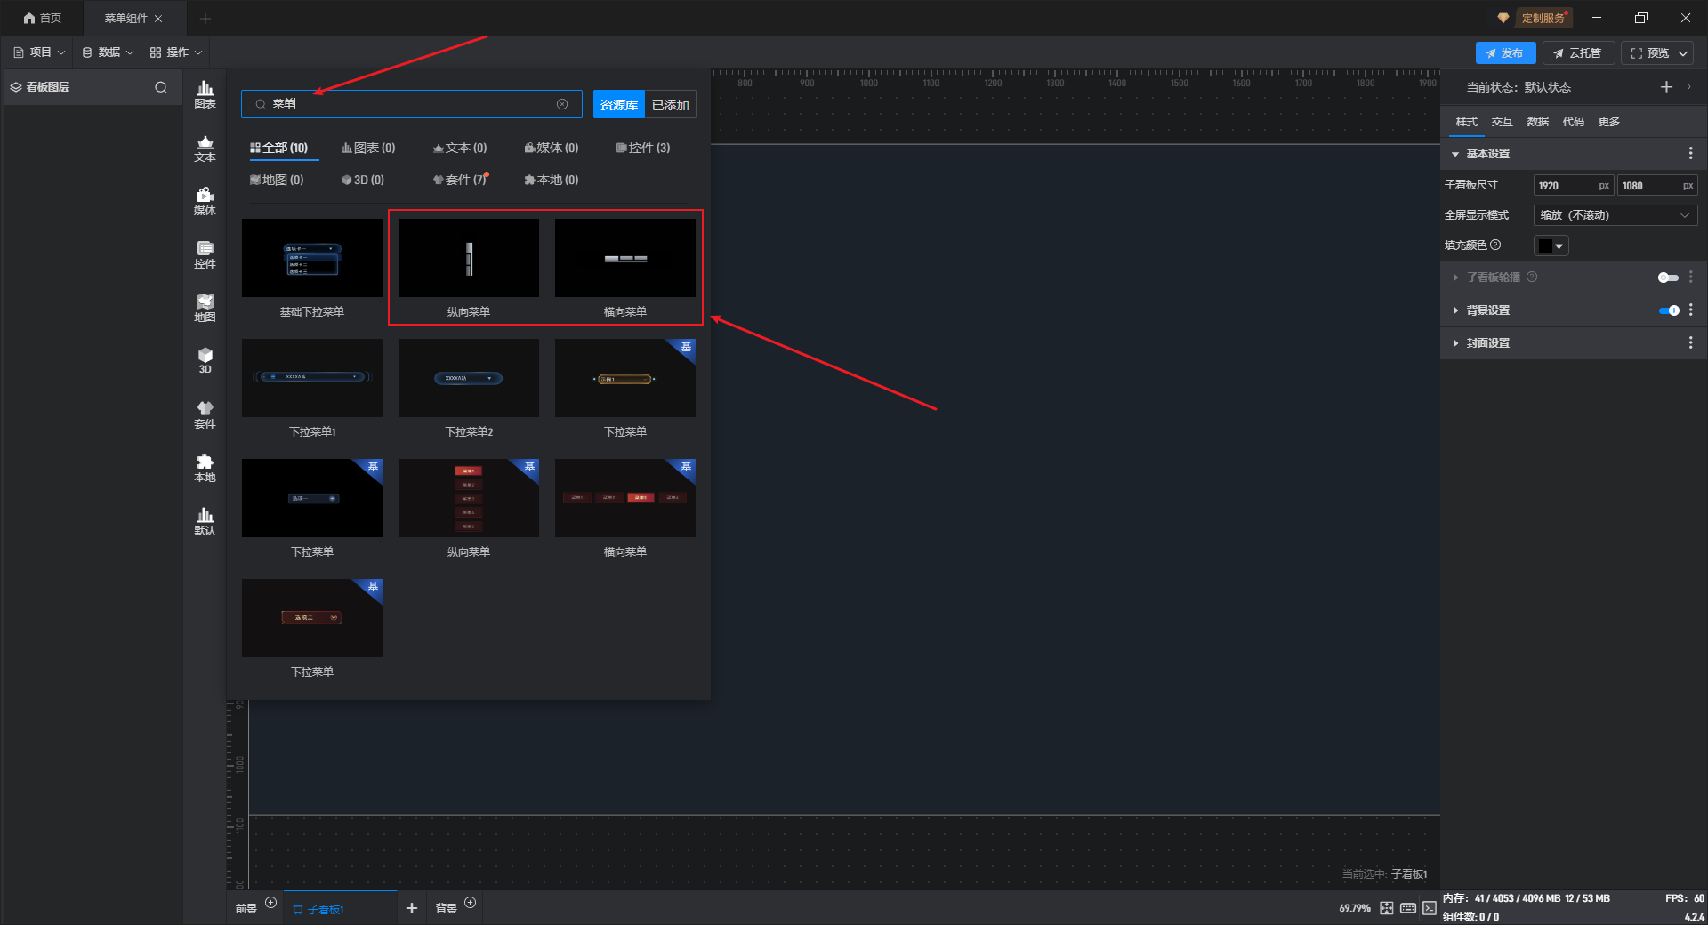Expand the 封面设置 section
The image size is (1708, 925).
(1455, 343)
